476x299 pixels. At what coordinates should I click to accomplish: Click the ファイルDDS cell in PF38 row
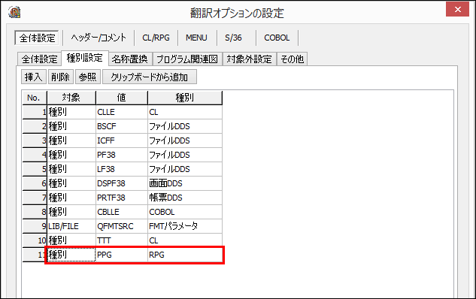click(185, 155)
